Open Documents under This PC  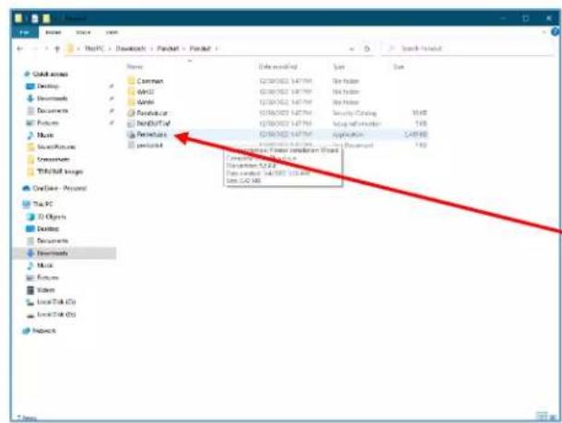(x=47, y=241)
